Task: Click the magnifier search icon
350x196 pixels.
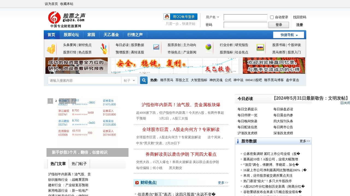Action: pos(144,80)
